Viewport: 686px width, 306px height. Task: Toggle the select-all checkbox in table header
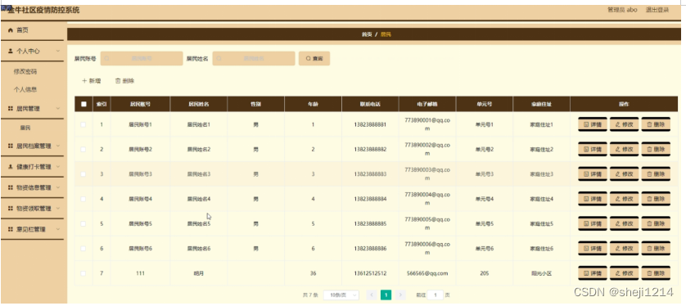[83, 104]
